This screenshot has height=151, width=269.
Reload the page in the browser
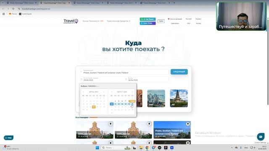(13, 9)
